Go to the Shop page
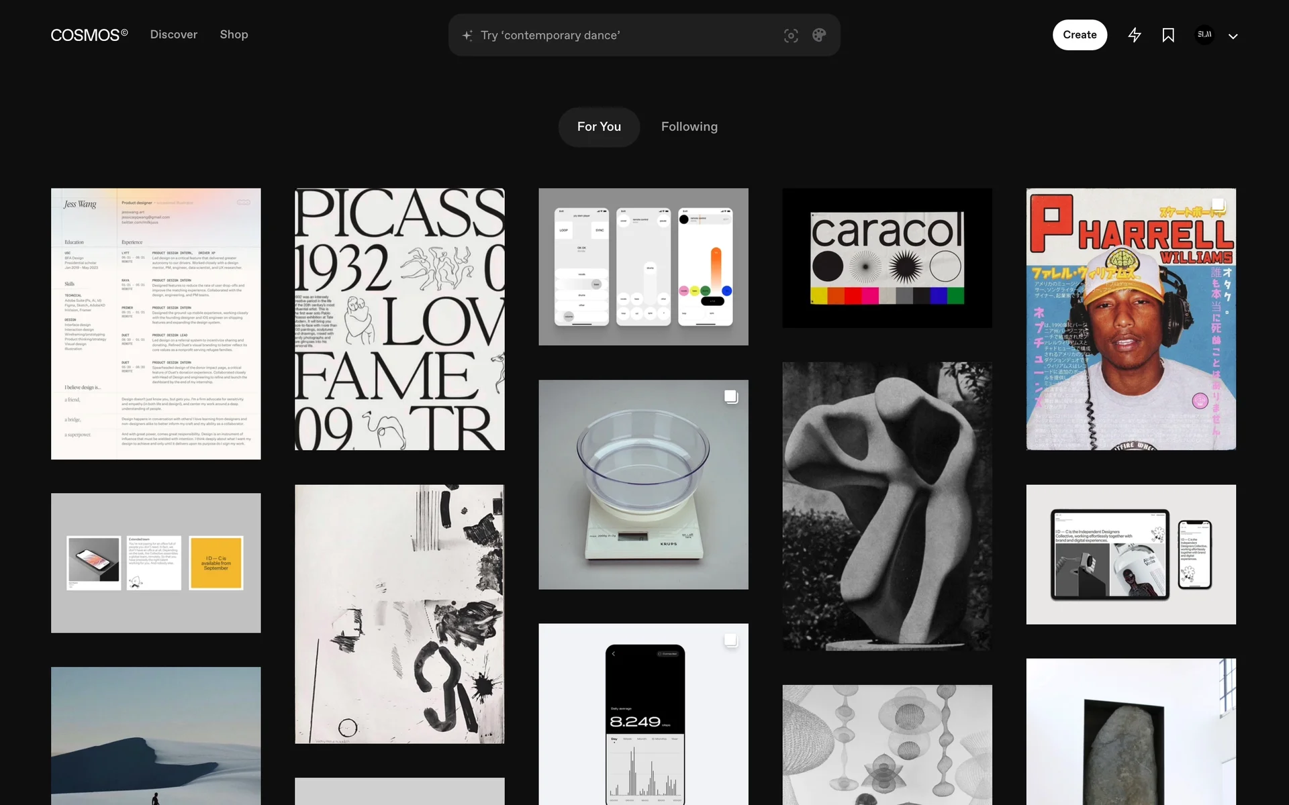Viewport: 1289px width, 805px height. 234,35
